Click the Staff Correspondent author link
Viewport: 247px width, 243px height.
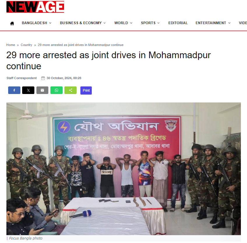(22, 78)
